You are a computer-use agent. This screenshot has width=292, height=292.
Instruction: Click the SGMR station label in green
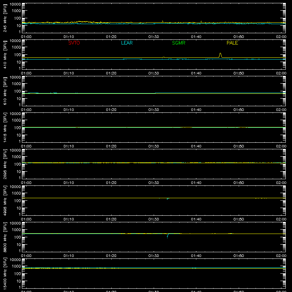[178, 43]
